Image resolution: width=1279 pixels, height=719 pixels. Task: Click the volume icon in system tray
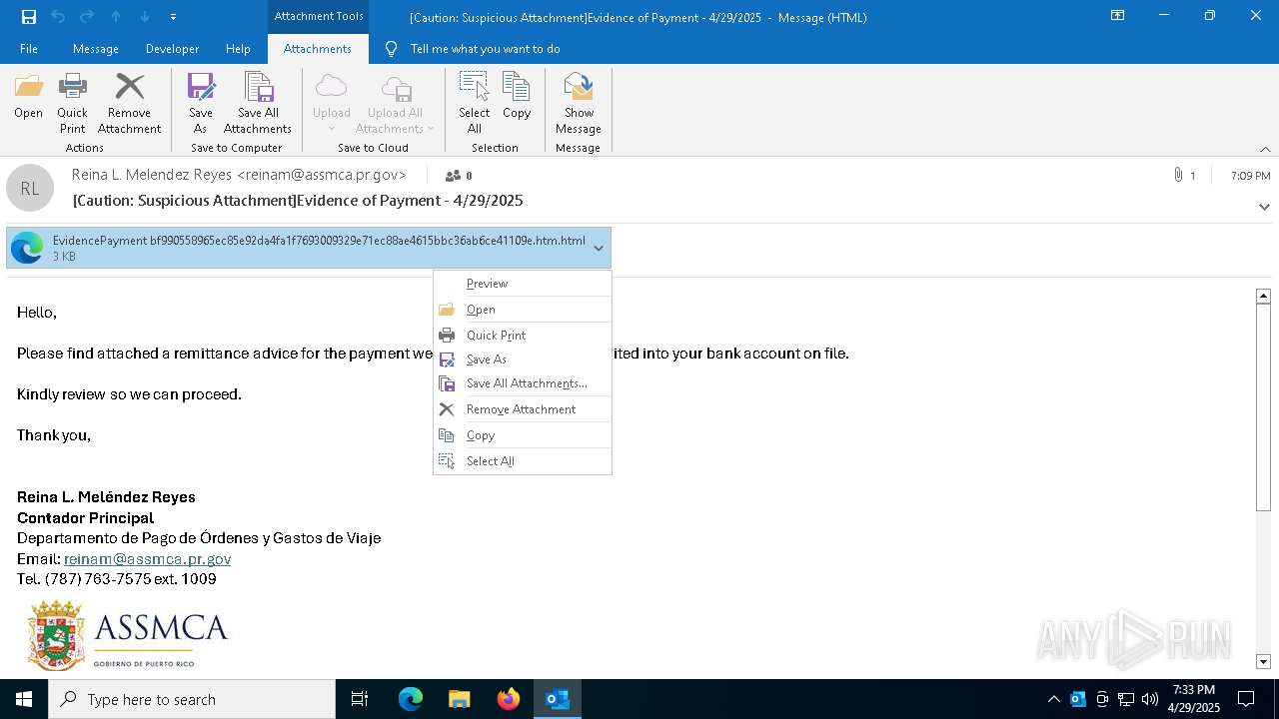pos(1150,699)
